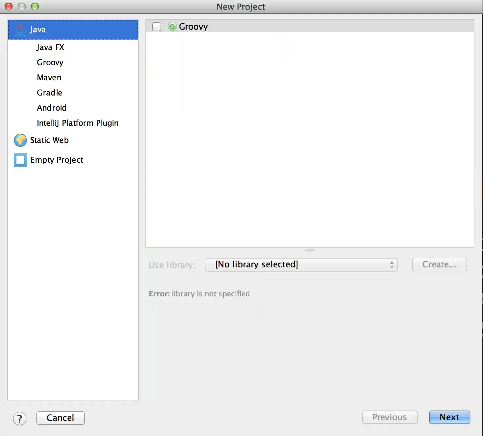Click the green Groovy framework icon
483x436 pixels.
tap(172, 26)
